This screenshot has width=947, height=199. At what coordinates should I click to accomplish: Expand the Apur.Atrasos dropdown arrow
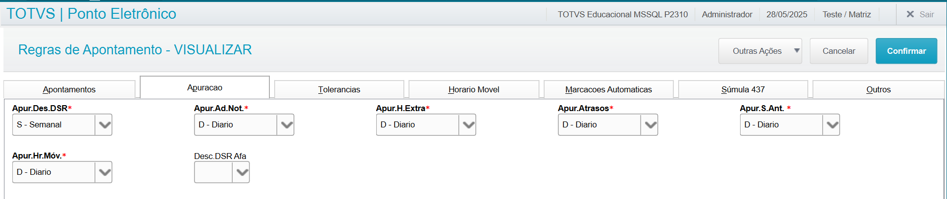pos(650,125)
